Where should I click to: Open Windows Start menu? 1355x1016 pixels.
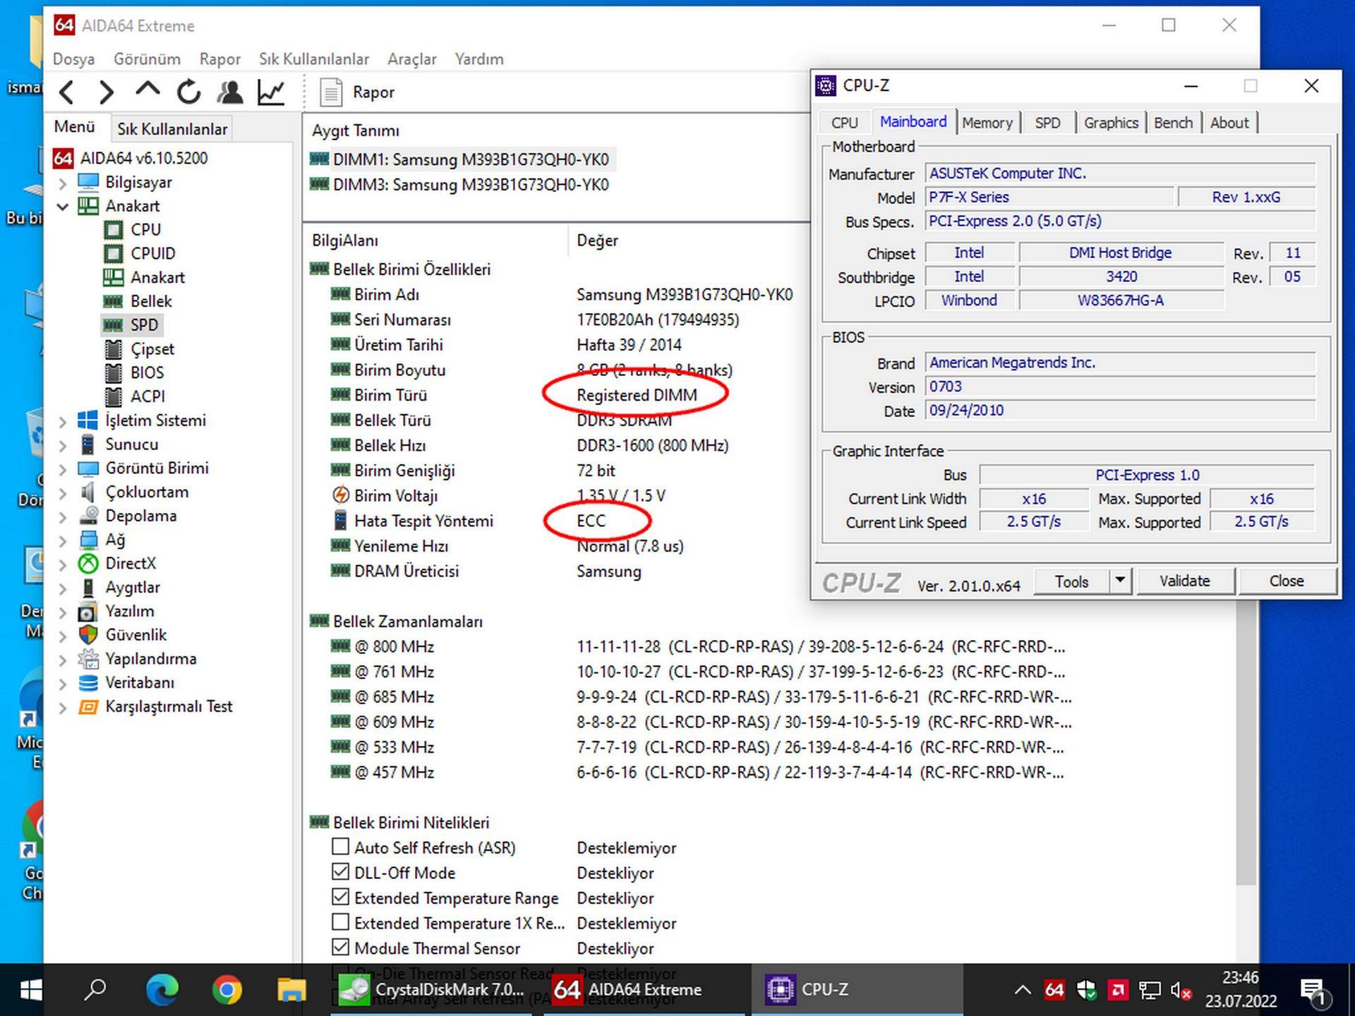(x=31, y=990)
